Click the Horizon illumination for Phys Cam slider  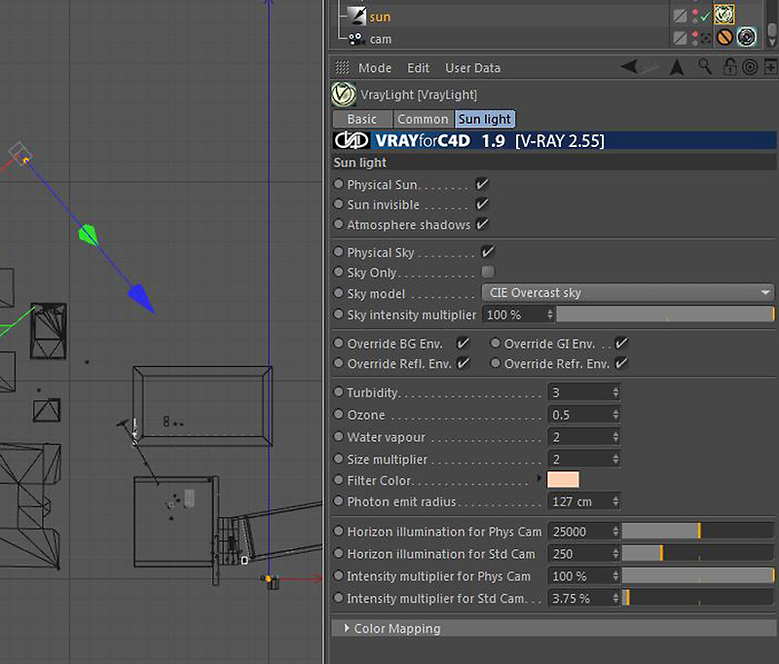(x=697, y=531)
